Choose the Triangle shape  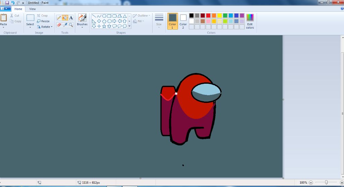(125, 16)
